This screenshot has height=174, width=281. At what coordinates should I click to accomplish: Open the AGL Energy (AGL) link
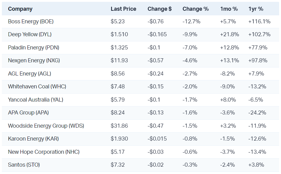coord(30,74)
